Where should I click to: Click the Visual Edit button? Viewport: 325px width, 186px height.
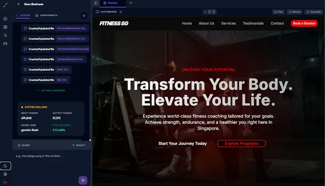pos(314,12)
